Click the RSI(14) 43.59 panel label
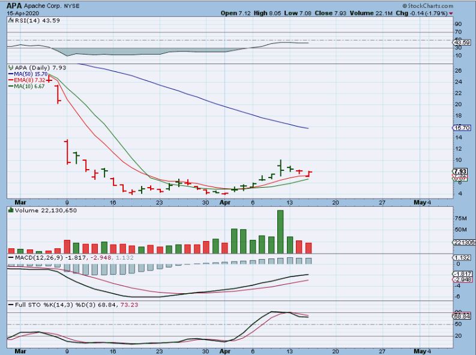 pos(37,20)
